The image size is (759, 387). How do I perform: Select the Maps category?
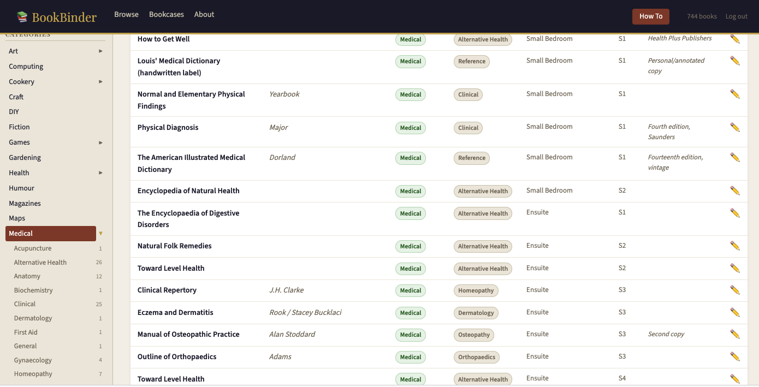pyautogui.click(x=17, y=218)
